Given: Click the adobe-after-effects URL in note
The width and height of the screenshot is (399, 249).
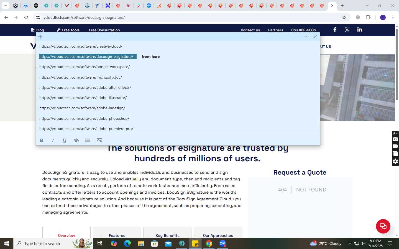Looking at the screenshot, I should click(x=85, y=87).
